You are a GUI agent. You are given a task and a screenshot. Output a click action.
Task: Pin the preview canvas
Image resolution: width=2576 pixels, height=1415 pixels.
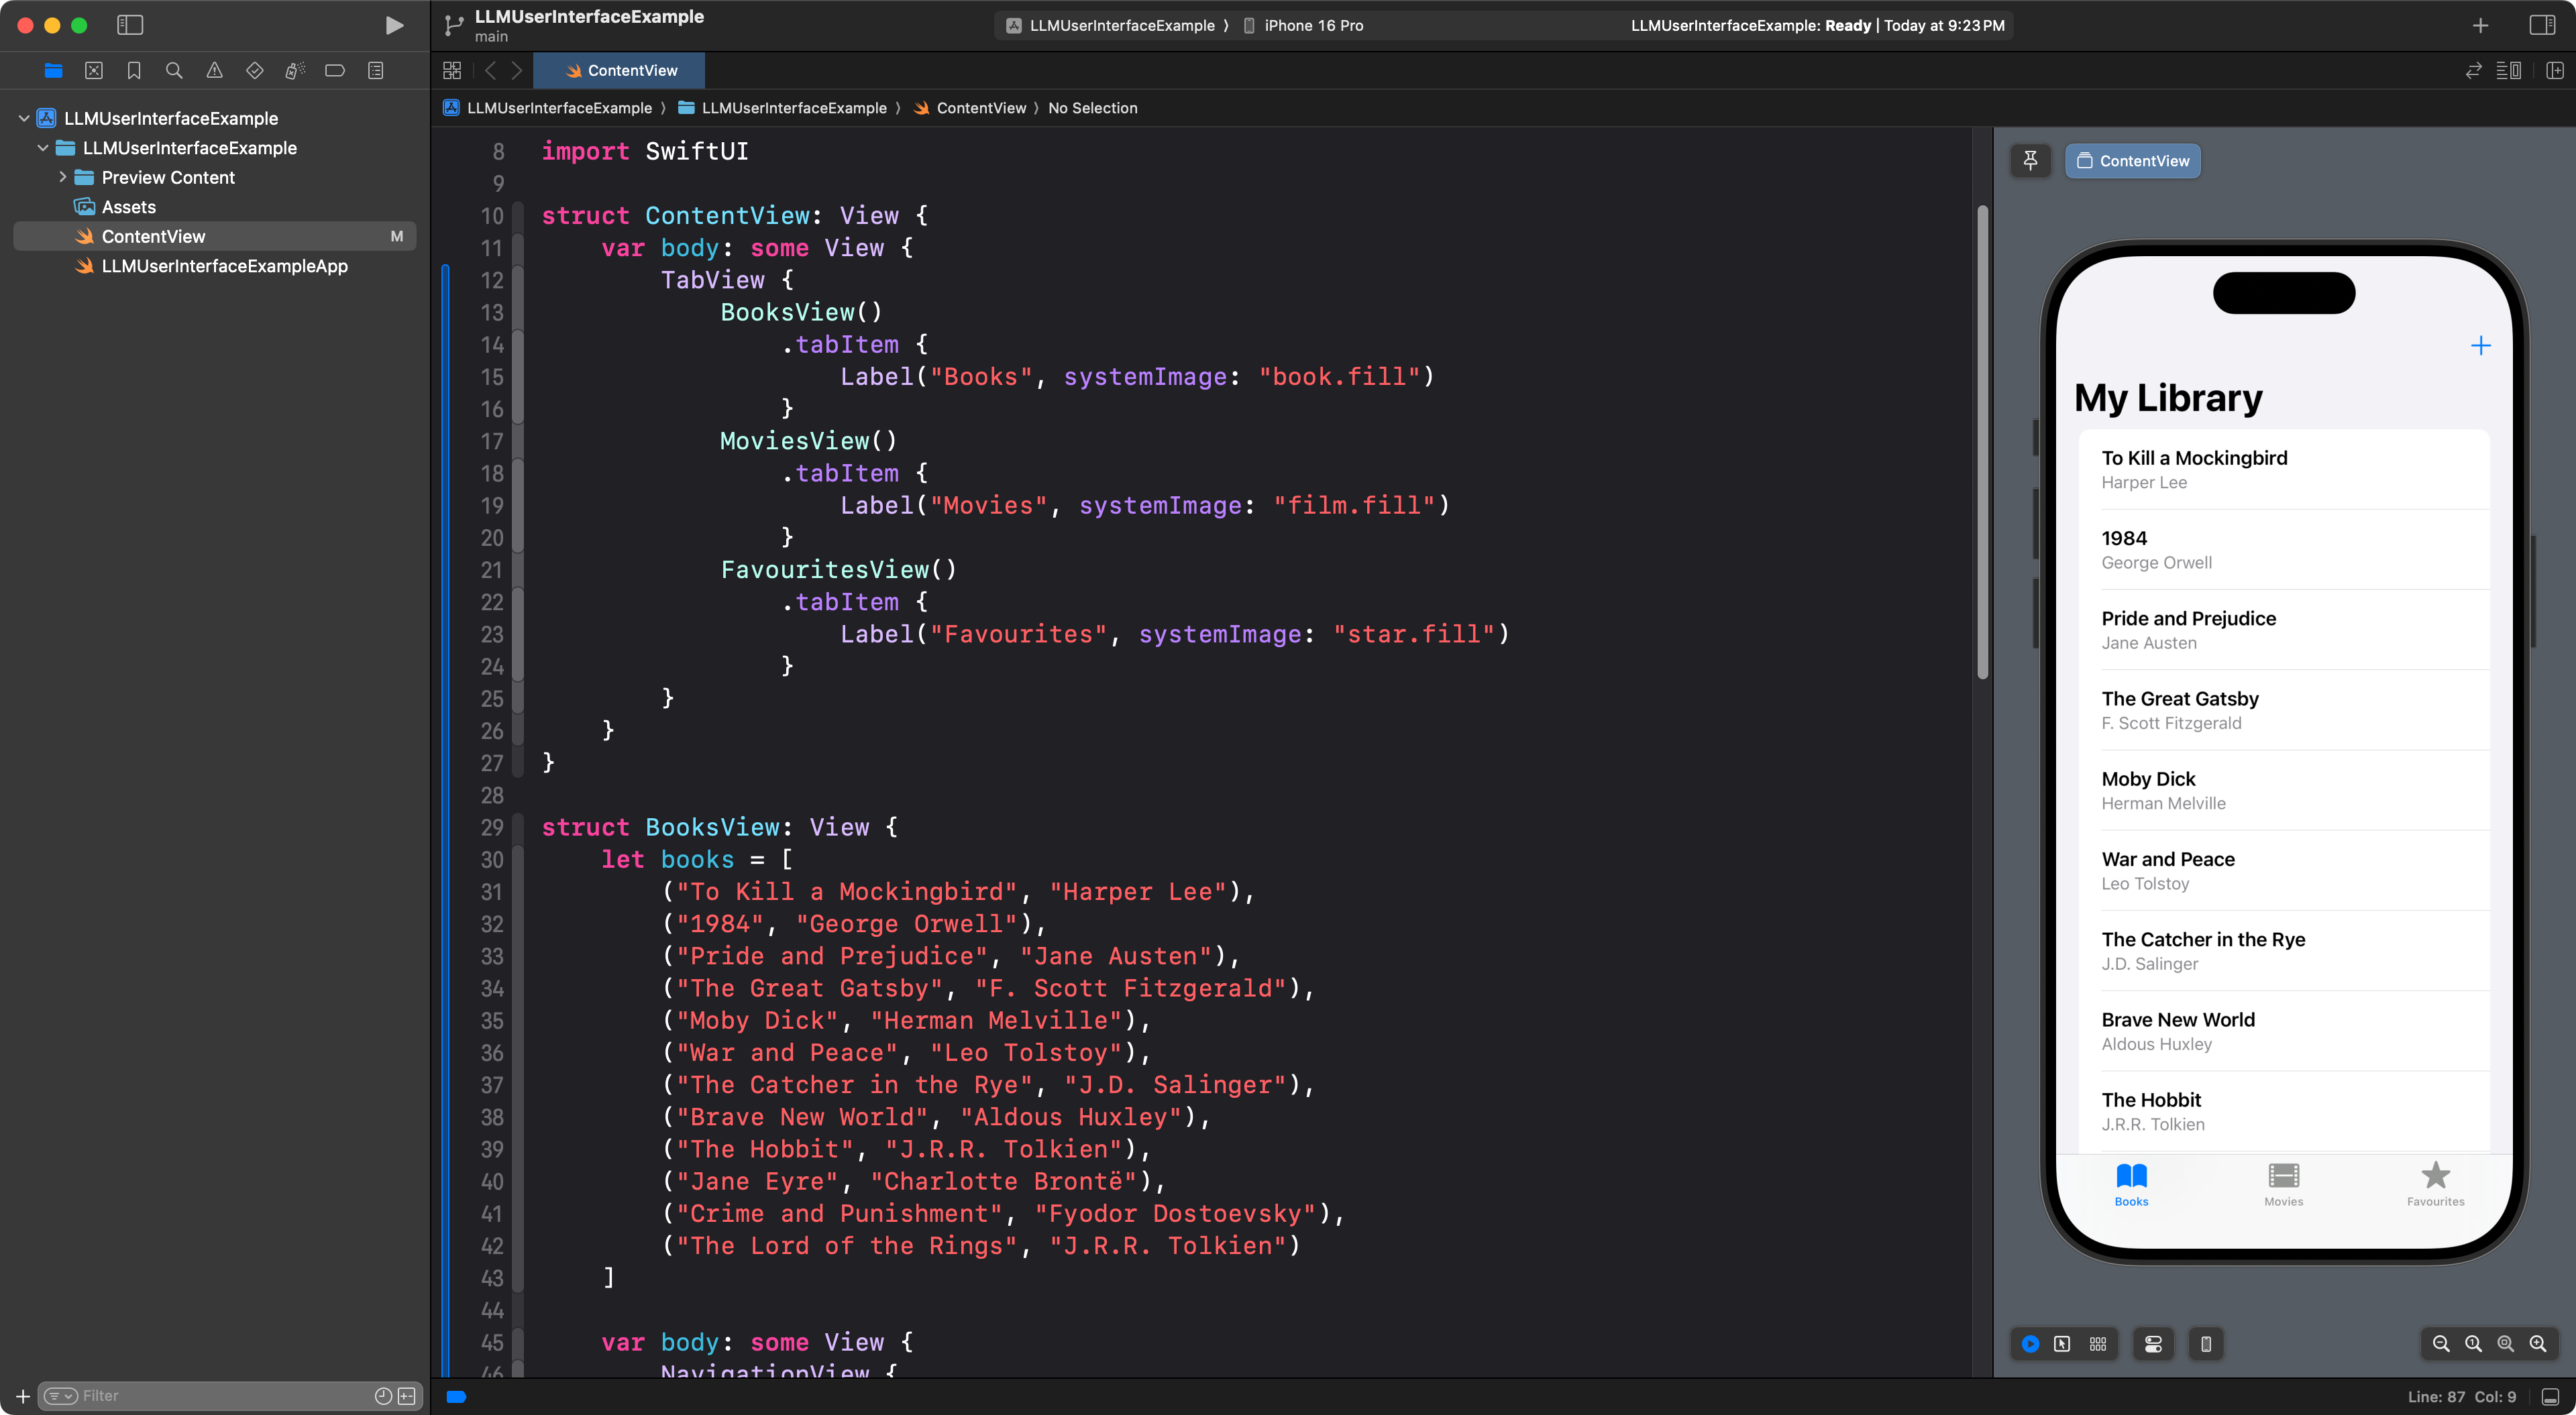coord(2030,160)
